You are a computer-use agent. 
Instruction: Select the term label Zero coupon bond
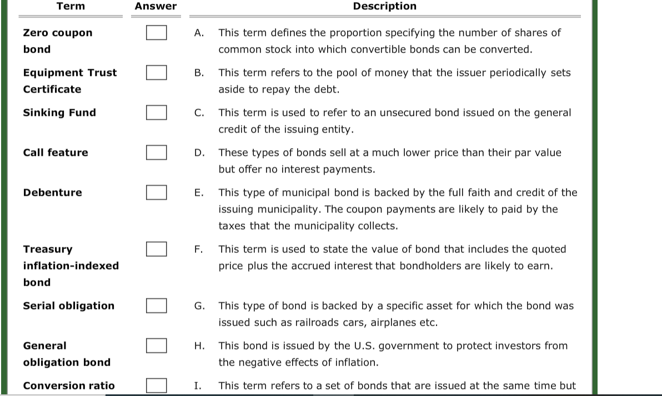[x=57, y=41]
